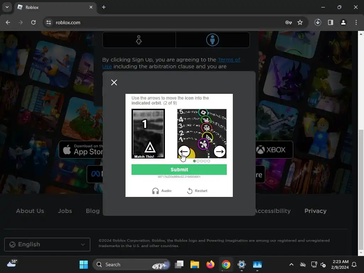Image resolution: width=364 pixels, height=273 pixels.
Task: Select the male gender icon
Action: pyautogui.click(x=213, y=40)
